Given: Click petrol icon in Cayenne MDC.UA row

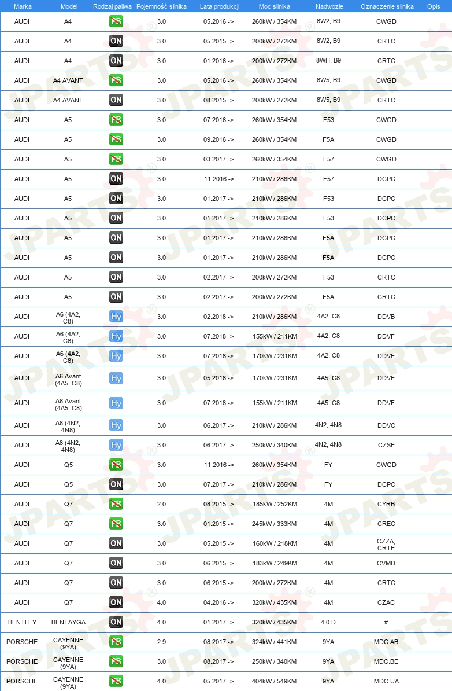Looking at the screenshot, I should coord(116,681).
